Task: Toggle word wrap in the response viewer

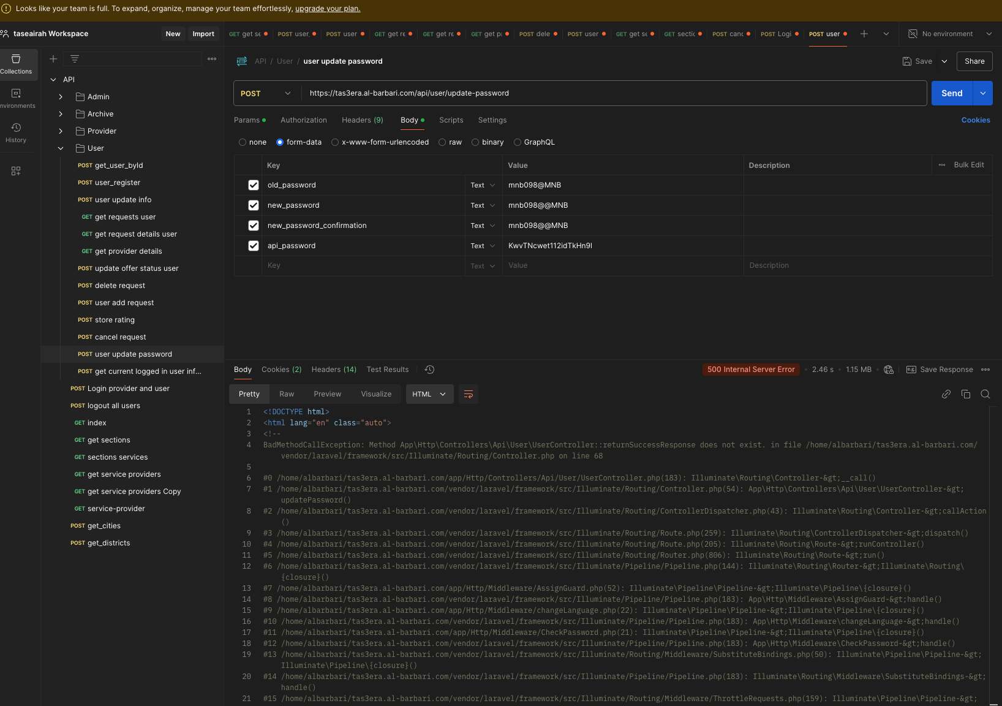Action: pyautogui.click(x=469, y=394)
